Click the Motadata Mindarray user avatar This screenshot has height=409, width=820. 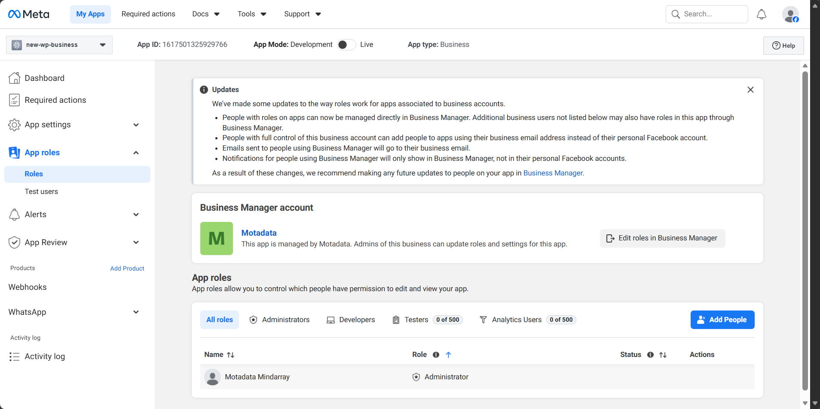(x=212, y=377)
